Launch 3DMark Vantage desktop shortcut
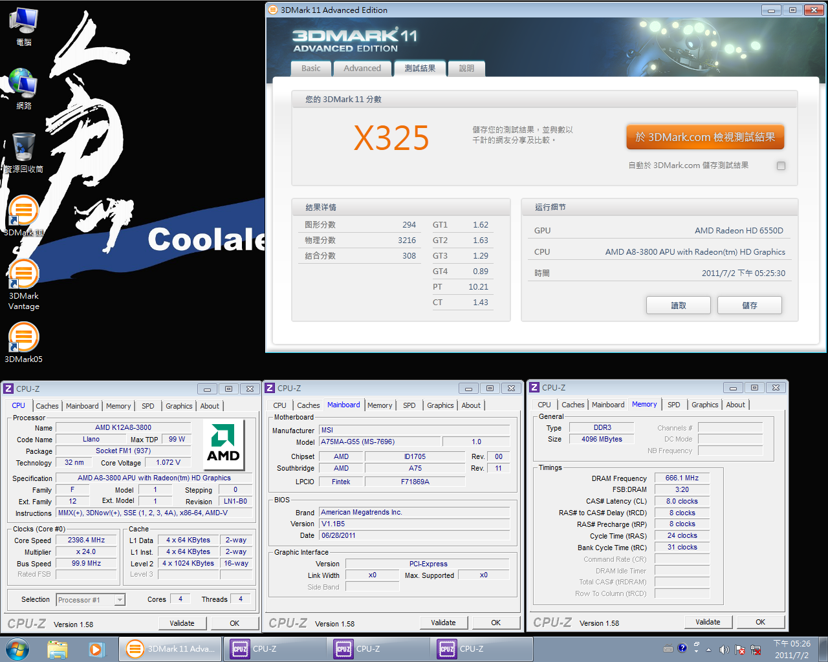Image resolution: width=828 pixels, height=662 pixels. coord(24,284)
